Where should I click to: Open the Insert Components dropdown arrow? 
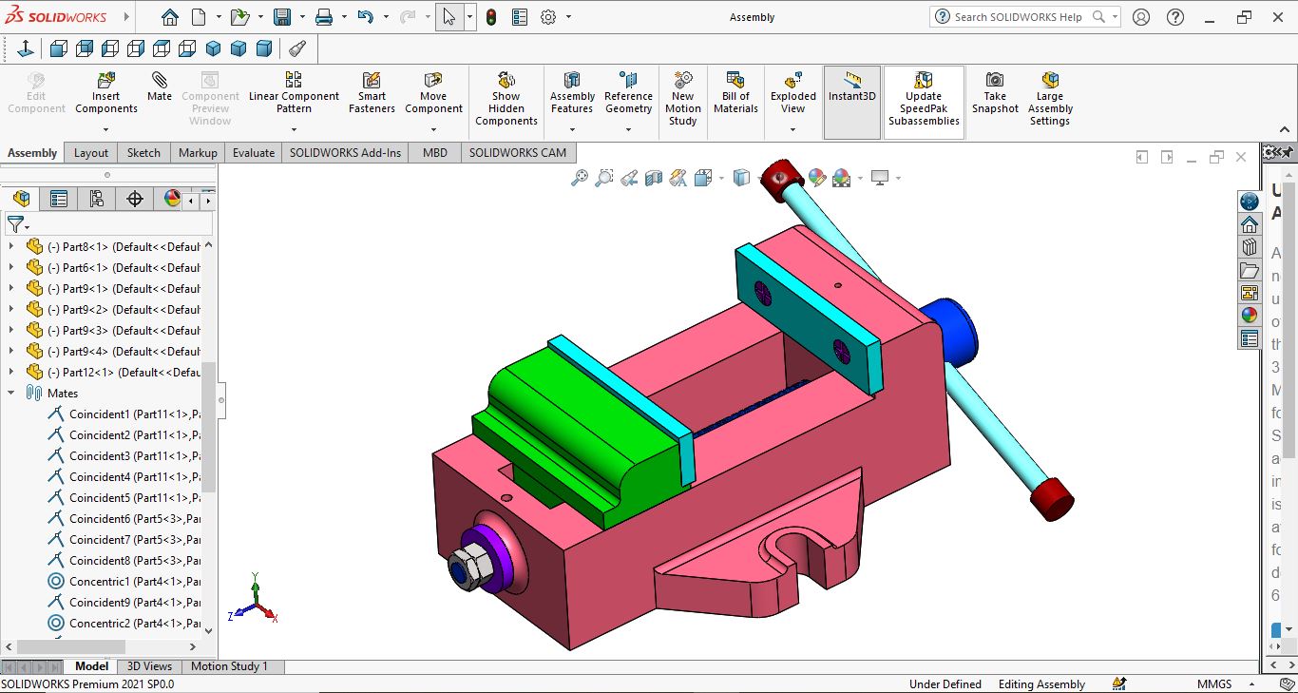(x=106, y=129)
